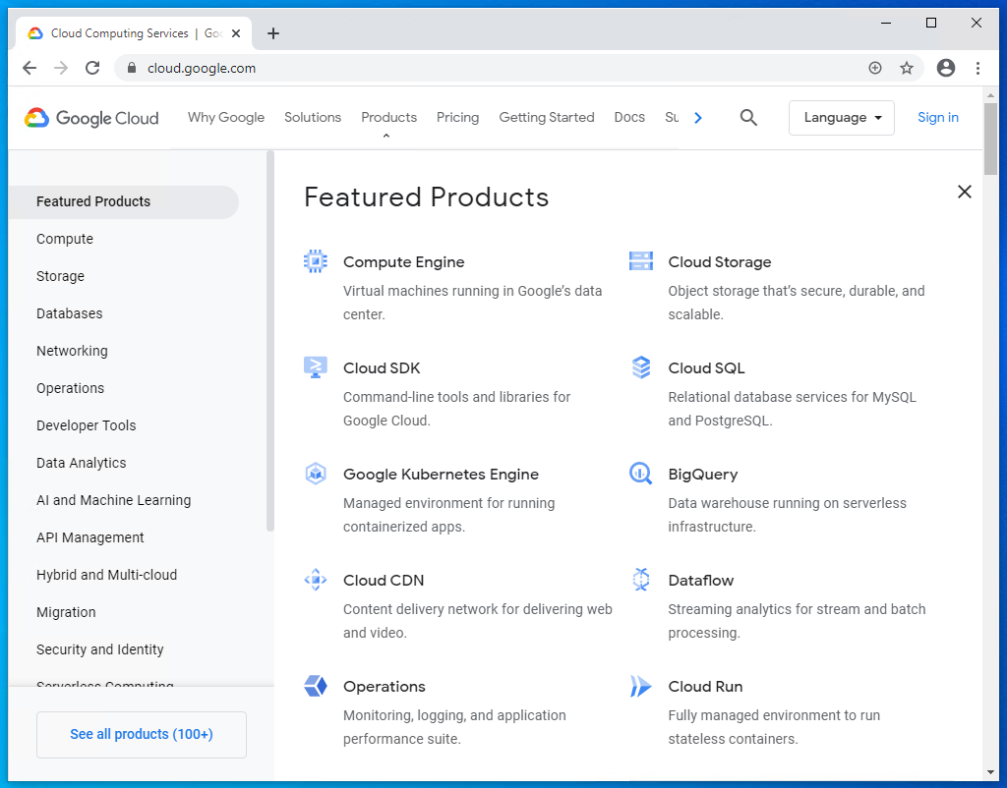Select Security and Identity category

point(100,649)
